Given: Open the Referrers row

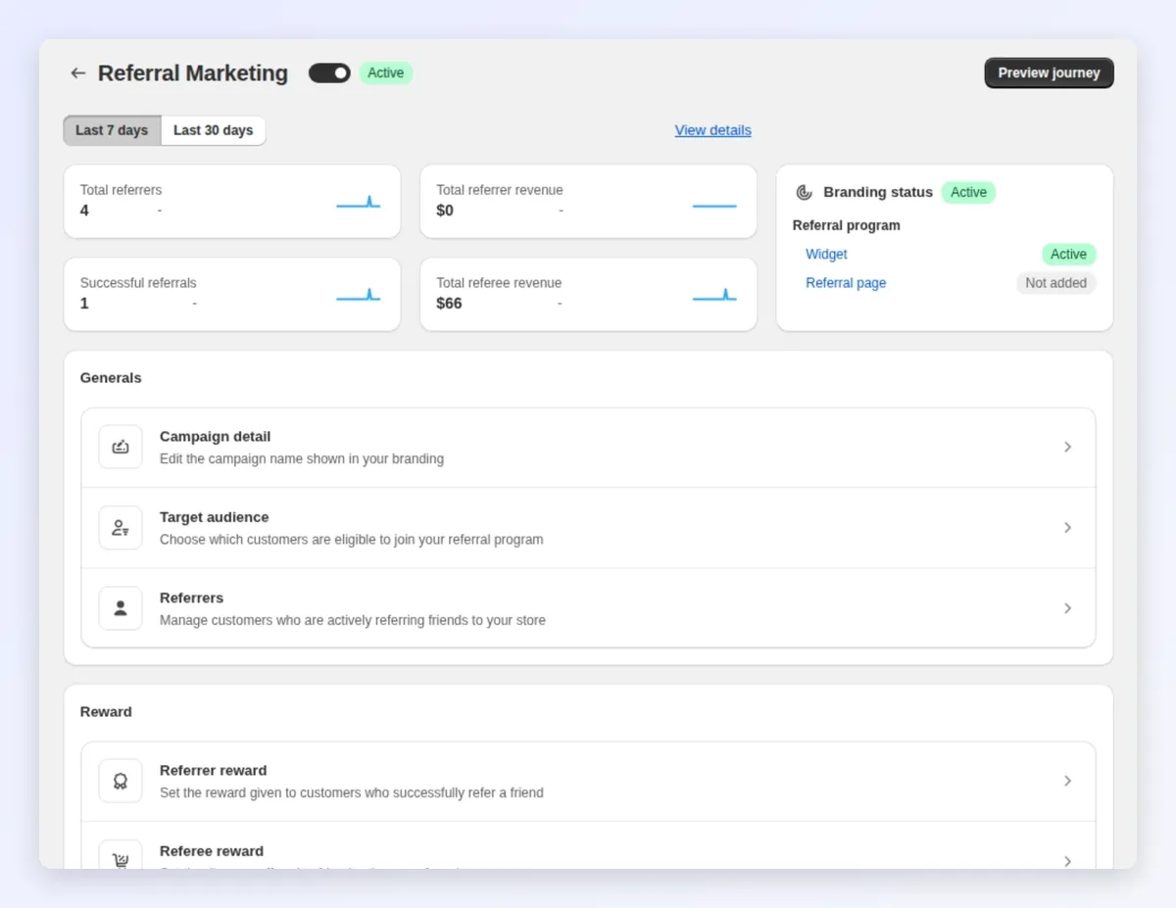Looking at the screenshot, I should 588,608.
